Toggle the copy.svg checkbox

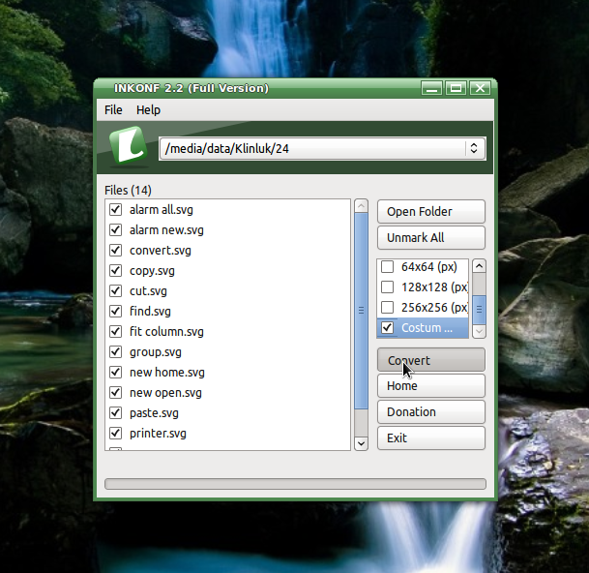point(116,270)
